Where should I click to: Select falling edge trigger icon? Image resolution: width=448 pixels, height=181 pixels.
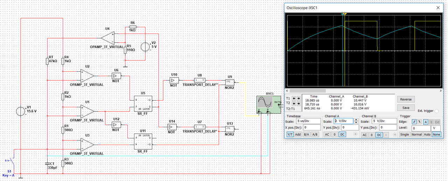(x=419, y=122)
